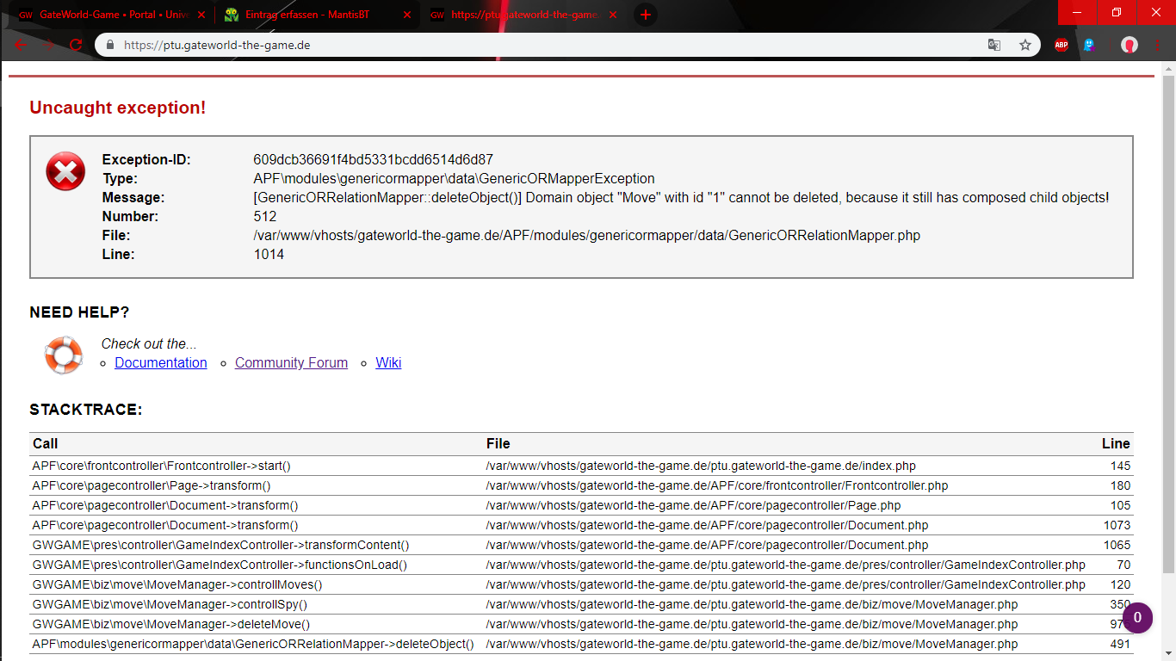Minimize the browser window
The image size is (1176, 661).
pyautogui.click(x=1077, y=12)
